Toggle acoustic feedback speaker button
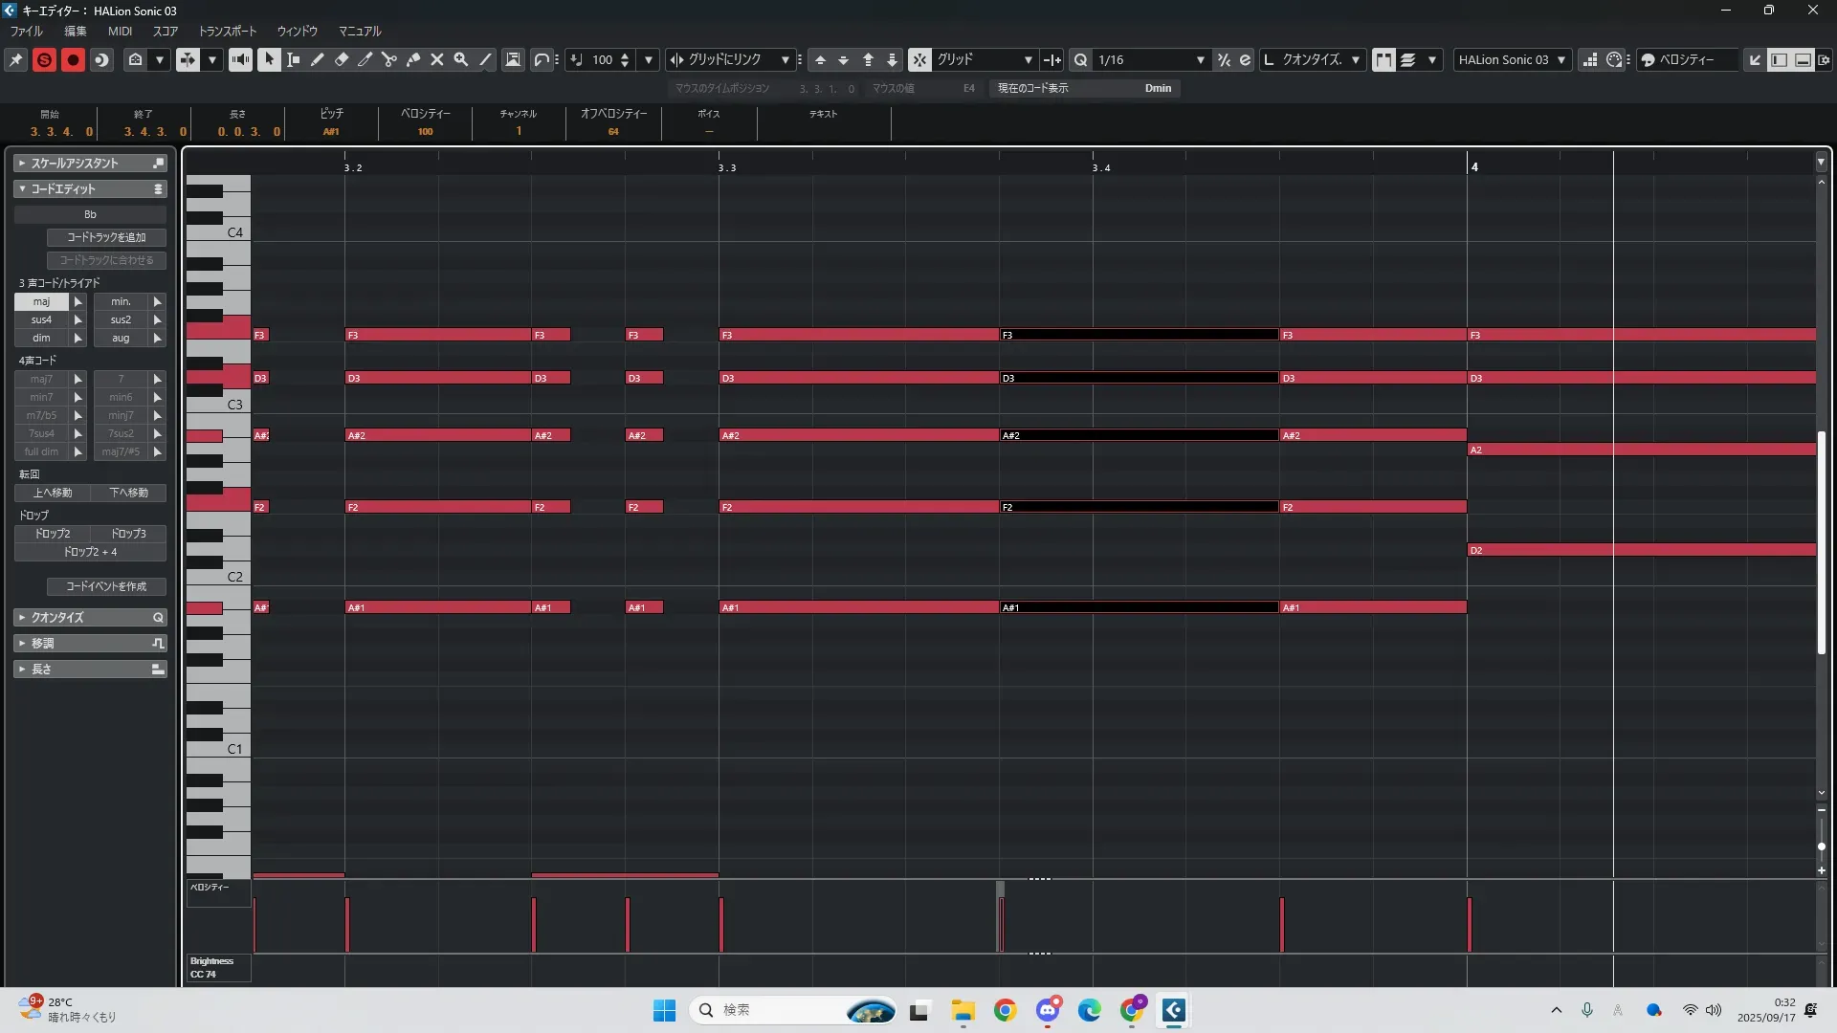The width and height of the screenshot is (1837, 1033). coord(240,59)
